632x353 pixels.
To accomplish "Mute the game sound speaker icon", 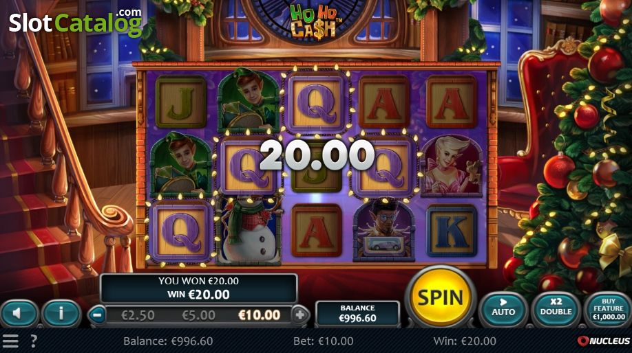I will (19, 313).
